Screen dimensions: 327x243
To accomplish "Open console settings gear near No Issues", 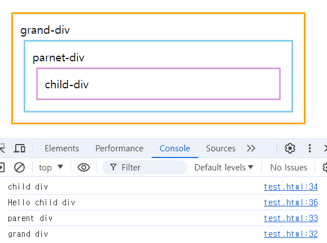I will coord(325,167).
